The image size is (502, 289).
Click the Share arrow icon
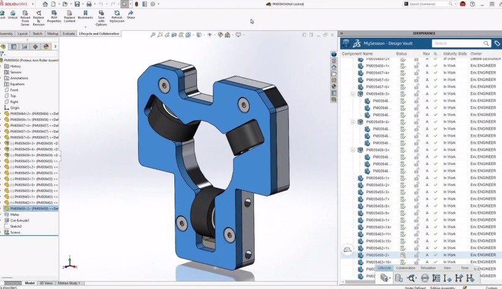pos(131,13)
